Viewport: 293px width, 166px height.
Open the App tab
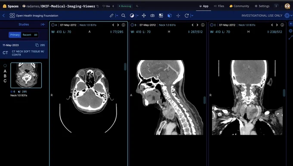point(204,6)
